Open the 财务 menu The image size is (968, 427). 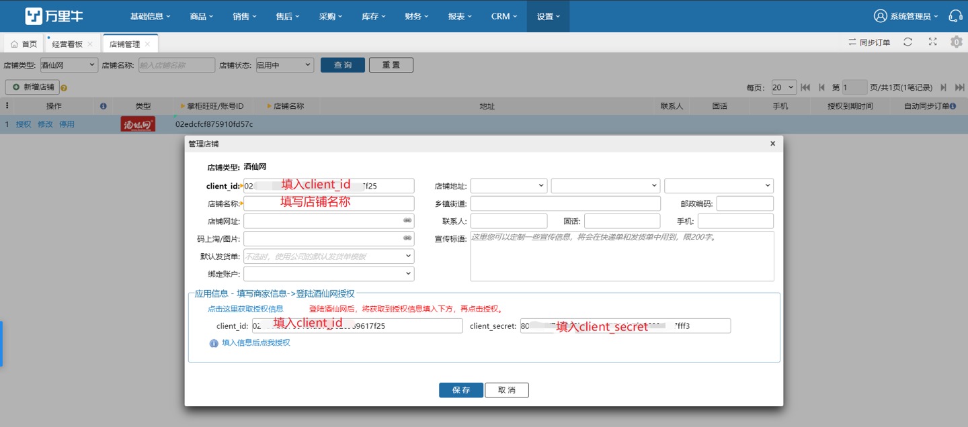417,16
